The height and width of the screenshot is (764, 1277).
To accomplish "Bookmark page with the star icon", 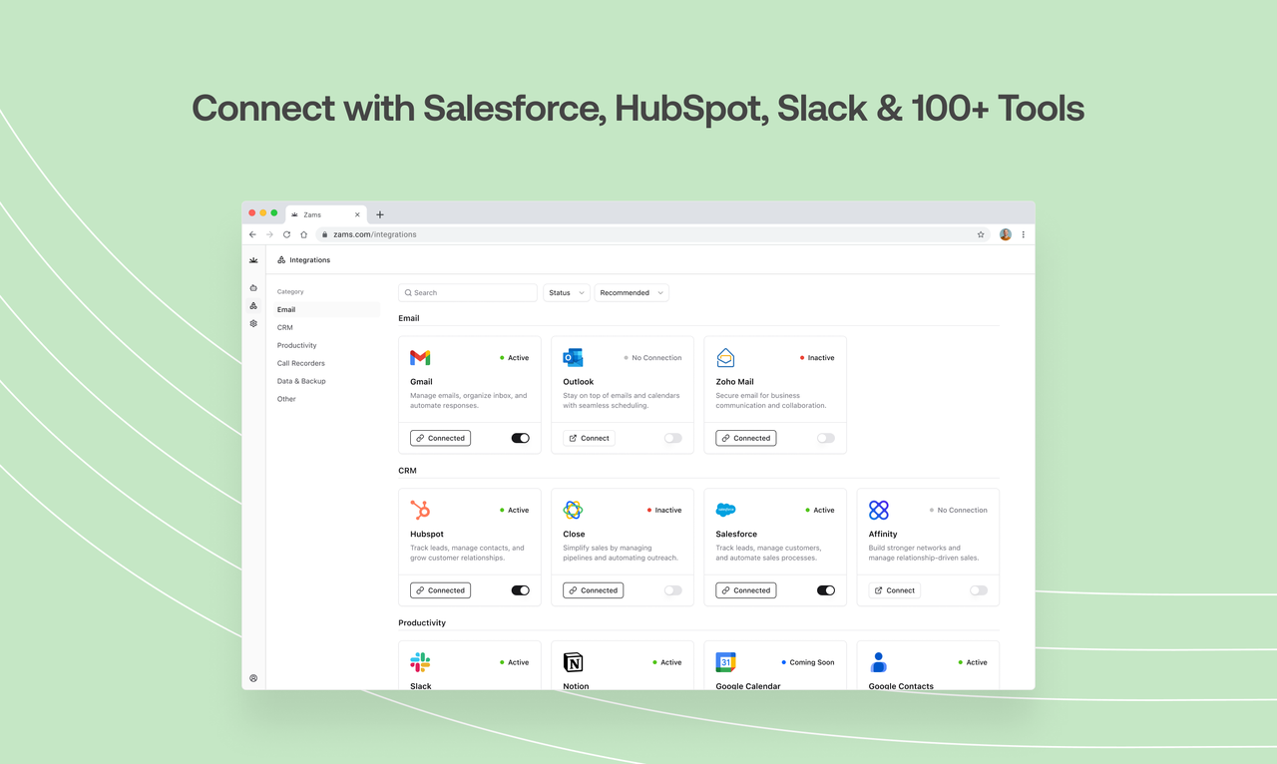I will click(x=981, y=234).
